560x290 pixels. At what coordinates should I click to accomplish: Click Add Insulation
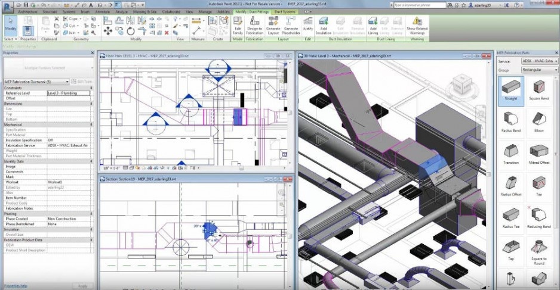(x=324, y=26)
